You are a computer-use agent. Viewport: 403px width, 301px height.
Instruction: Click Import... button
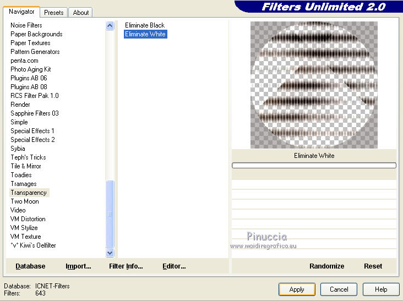click(78, 266)
